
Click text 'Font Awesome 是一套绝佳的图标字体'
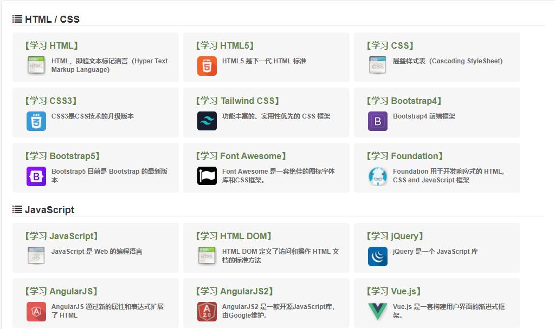pyautogui.click(x=279, y=172)
